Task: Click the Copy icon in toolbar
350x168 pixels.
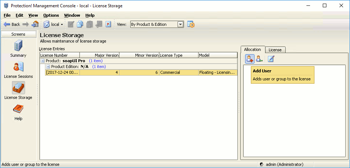Action: pyautogui.click(x=80, y=24)
